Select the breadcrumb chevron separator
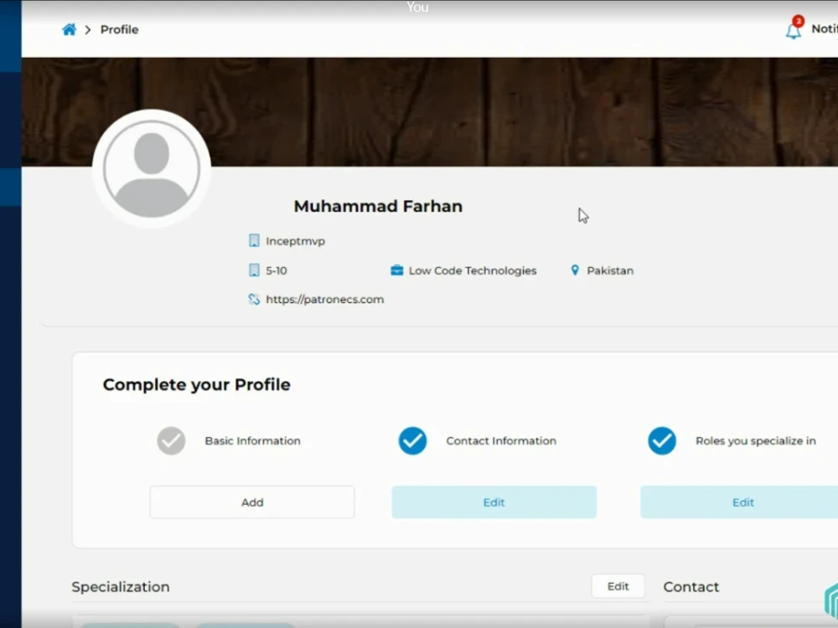Image resolution: width=838 pixels, height=628 pixels. pos(88,30)
